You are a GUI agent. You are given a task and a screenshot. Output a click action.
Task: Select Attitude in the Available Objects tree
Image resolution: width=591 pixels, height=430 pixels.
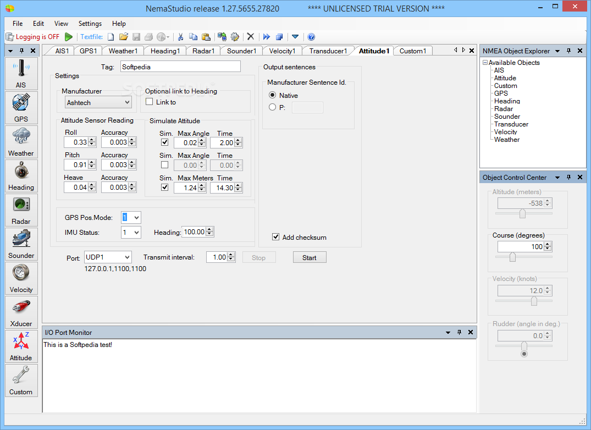[505, 78]
